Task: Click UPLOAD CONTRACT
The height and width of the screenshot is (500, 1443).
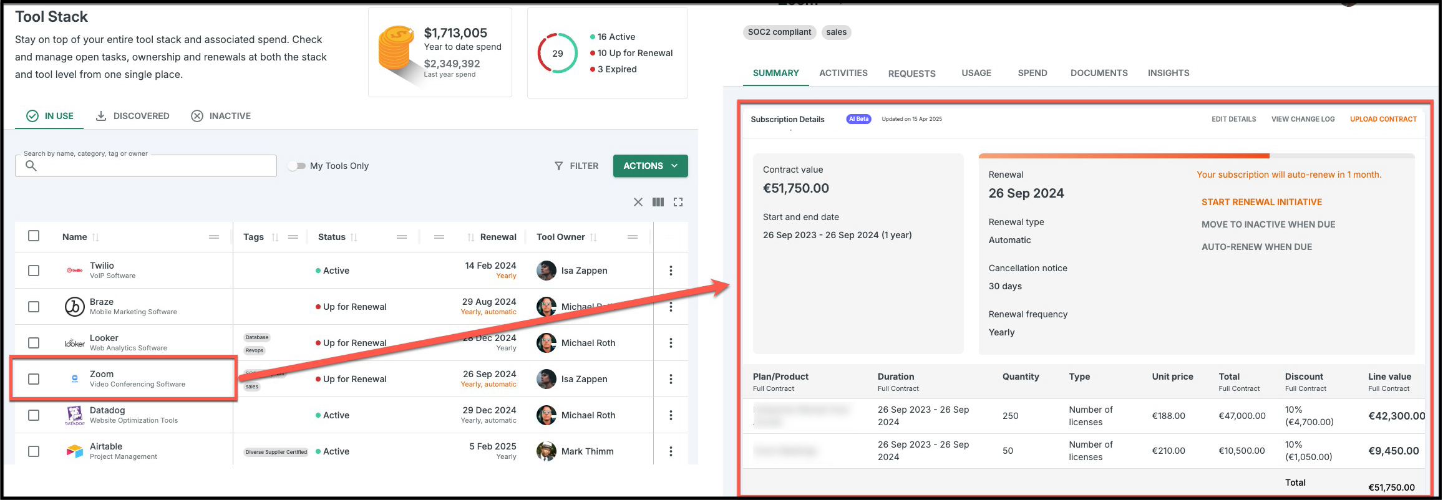Action: pyautogui.click(x=1384, y=119)
